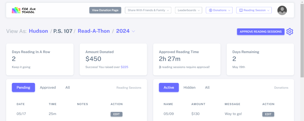
Task: Click the dollar coin Donations icon
Action: pyautogui.click(x=210, y=10)
